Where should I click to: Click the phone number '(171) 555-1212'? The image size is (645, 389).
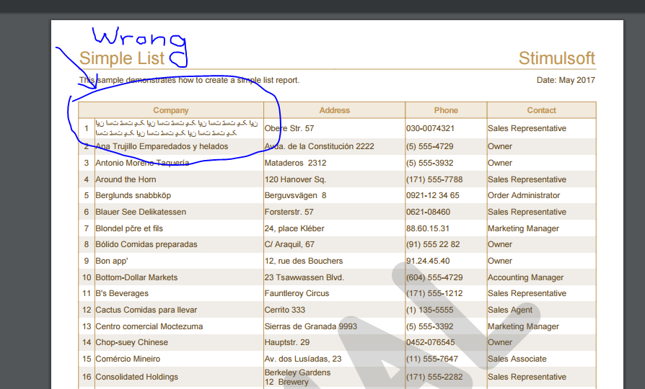(x=434, y=293)
